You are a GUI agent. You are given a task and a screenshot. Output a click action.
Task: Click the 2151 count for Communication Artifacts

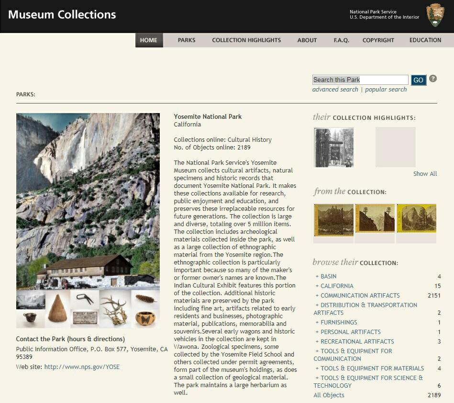point(434,296)
